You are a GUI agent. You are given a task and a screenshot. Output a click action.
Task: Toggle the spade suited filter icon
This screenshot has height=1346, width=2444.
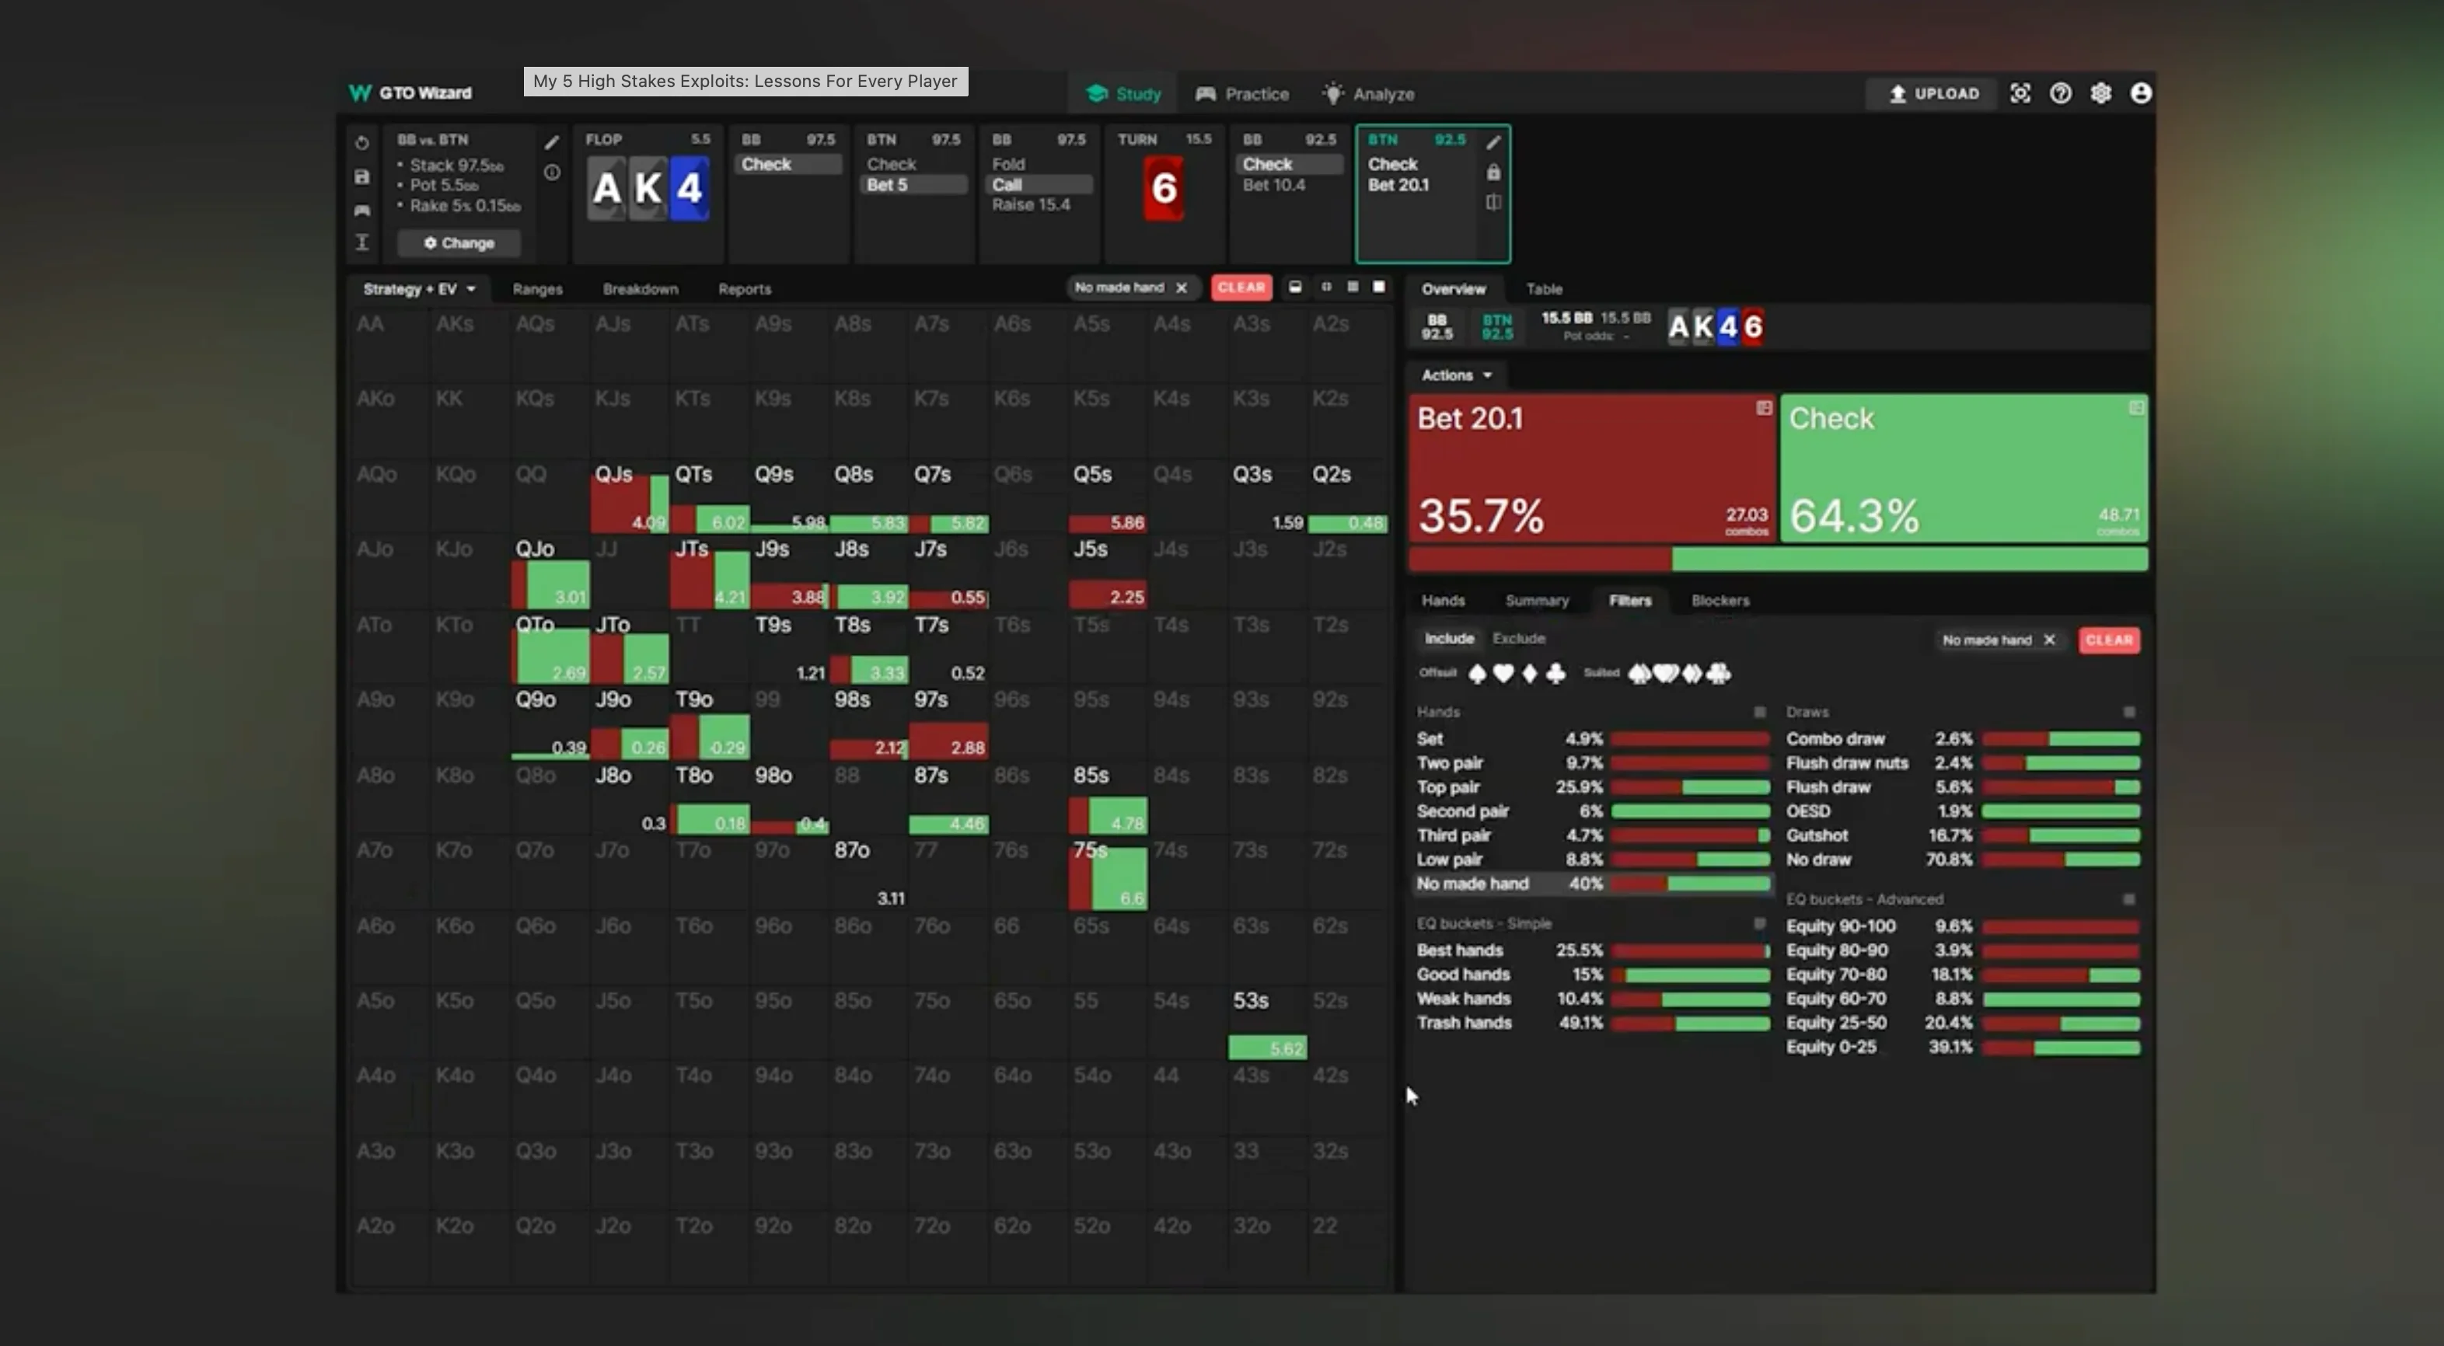(1639, 674)
